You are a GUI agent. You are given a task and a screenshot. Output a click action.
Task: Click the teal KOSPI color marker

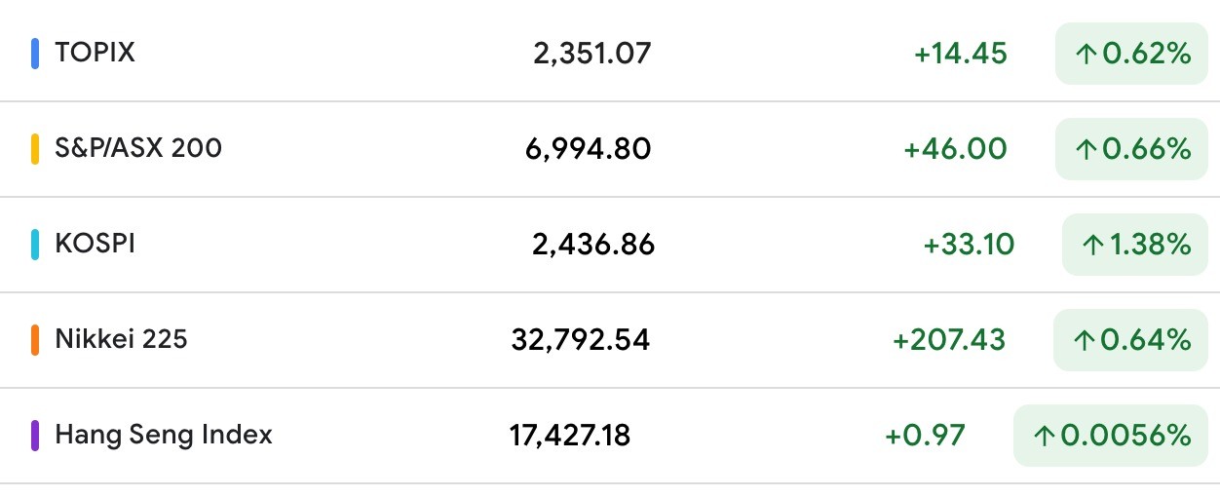click(35, 244)
